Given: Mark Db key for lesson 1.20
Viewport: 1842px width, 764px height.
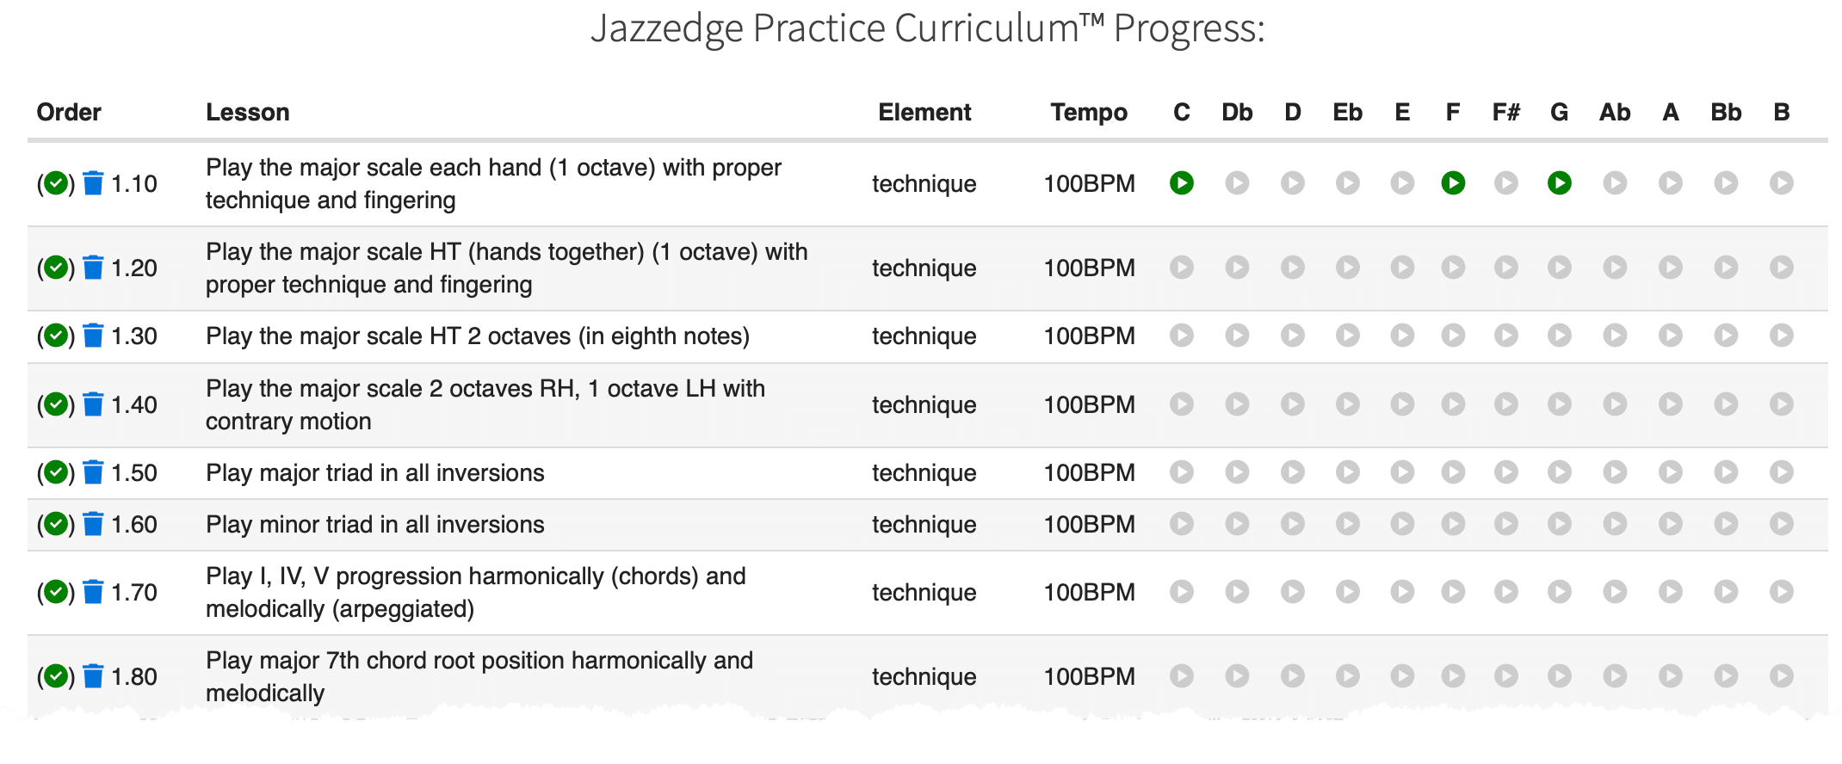Looking at the screenshot, I should tap(1237, 268).
